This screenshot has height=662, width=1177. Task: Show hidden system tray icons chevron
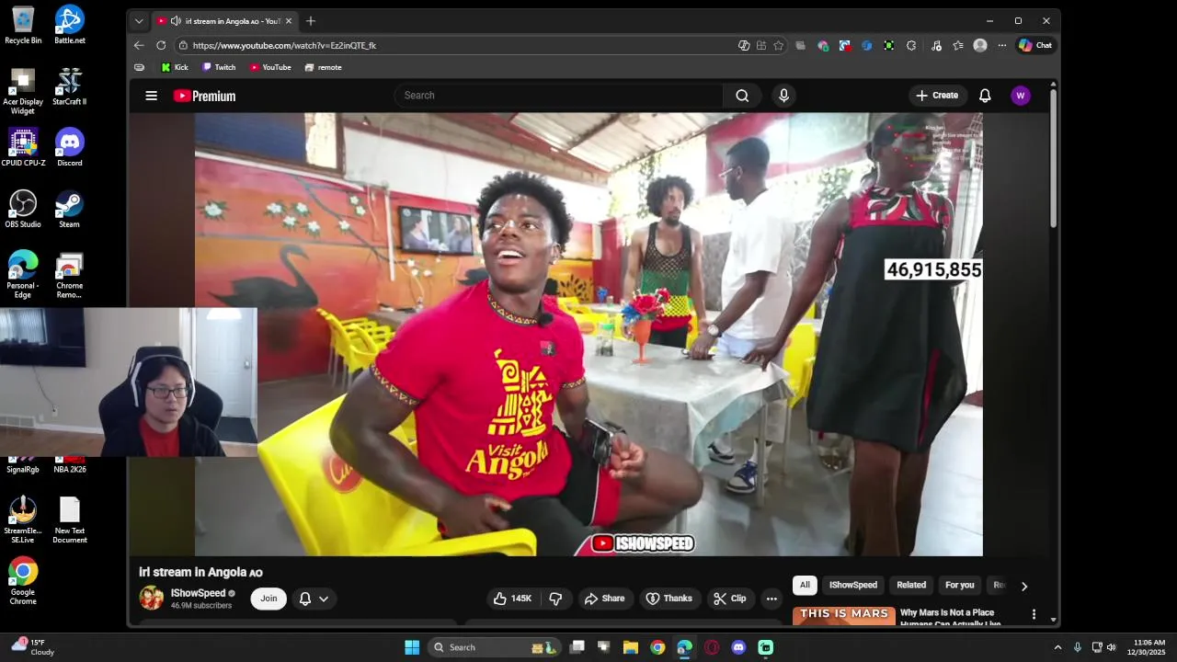pos(1057,647)
